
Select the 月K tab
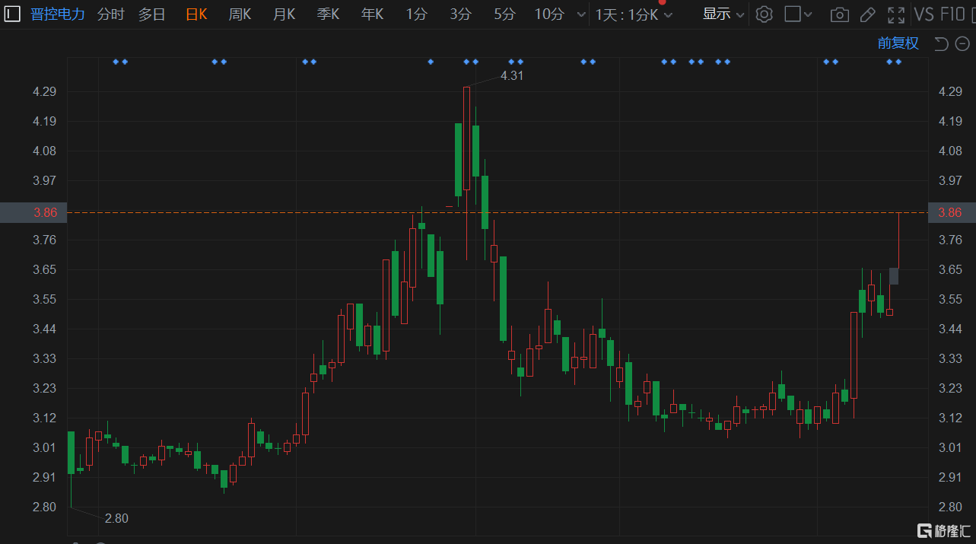coord(284,14)
